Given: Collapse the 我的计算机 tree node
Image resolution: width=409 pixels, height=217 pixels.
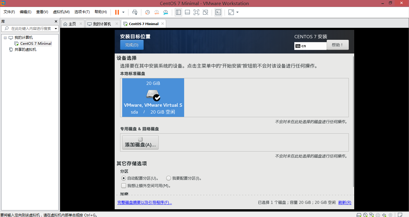Looking at the screenshot, I should point(5,38).
